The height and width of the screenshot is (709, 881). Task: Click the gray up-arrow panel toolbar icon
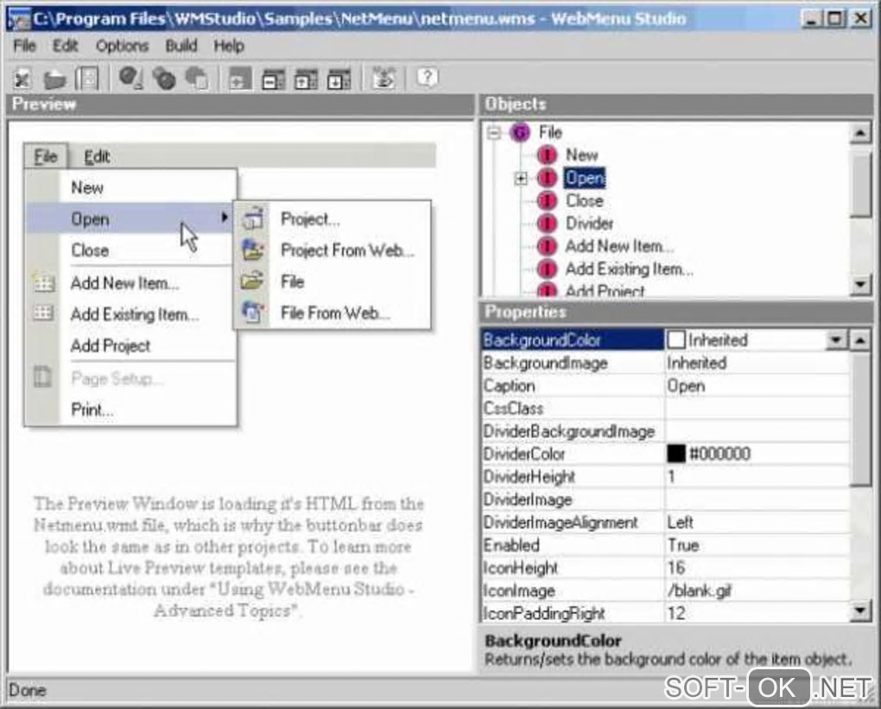(x=239, y=79)
